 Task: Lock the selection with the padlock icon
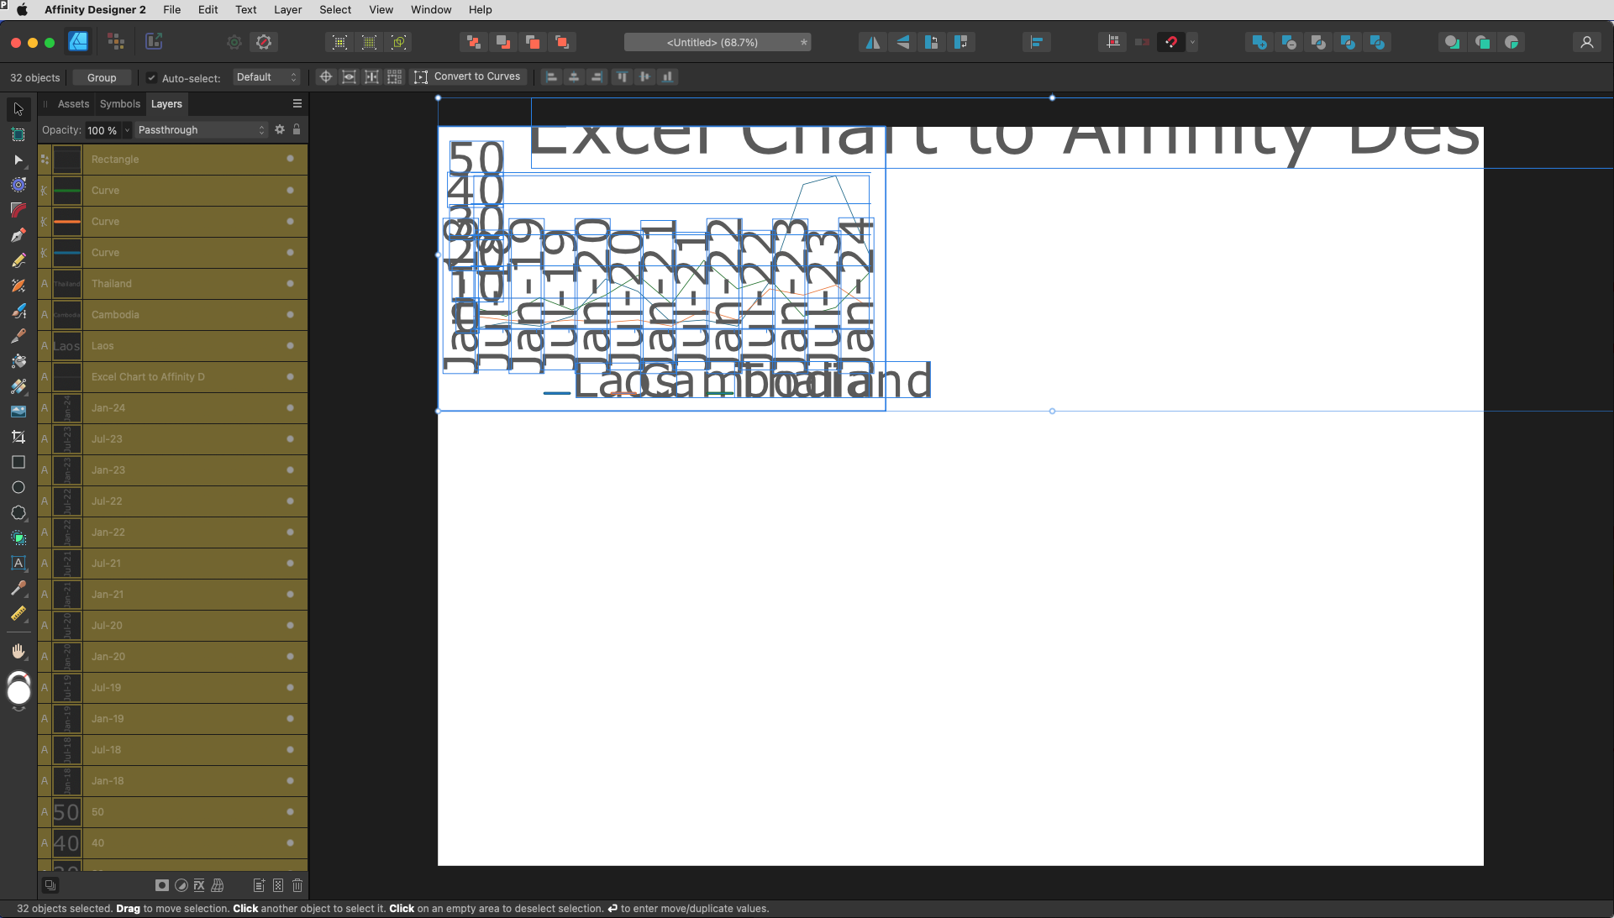pos(297,129)
